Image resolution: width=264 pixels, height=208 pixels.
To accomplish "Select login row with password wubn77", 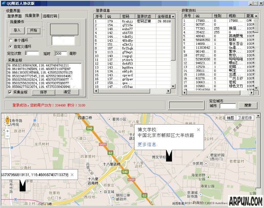I will coord(132,29).
